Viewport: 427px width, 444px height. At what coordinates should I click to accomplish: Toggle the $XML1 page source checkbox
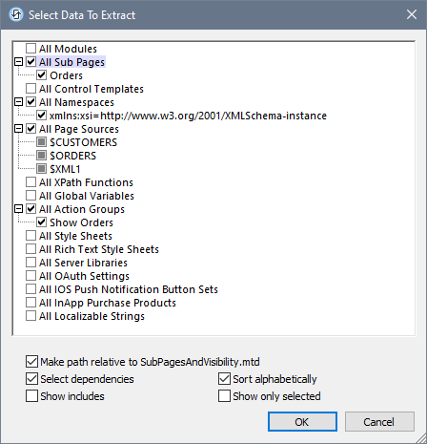click(x=42, y=169)
